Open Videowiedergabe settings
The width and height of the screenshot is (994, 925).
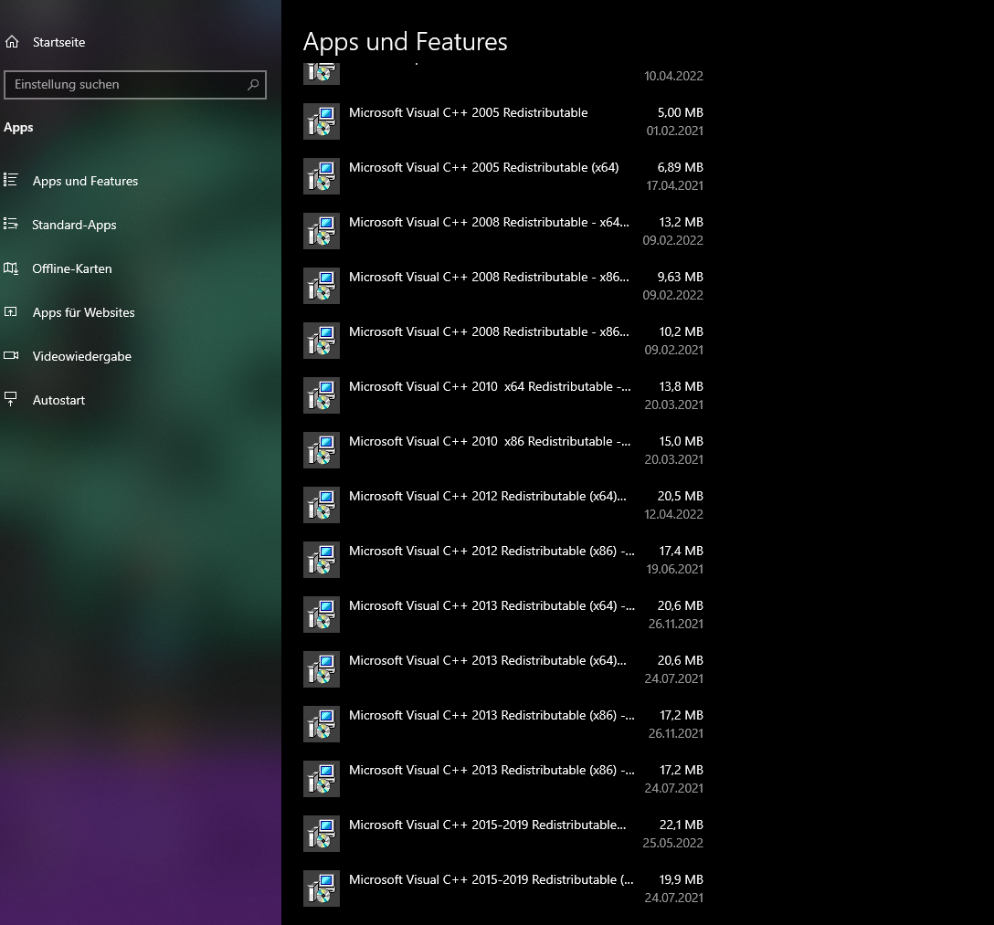(x=82, y=356)
